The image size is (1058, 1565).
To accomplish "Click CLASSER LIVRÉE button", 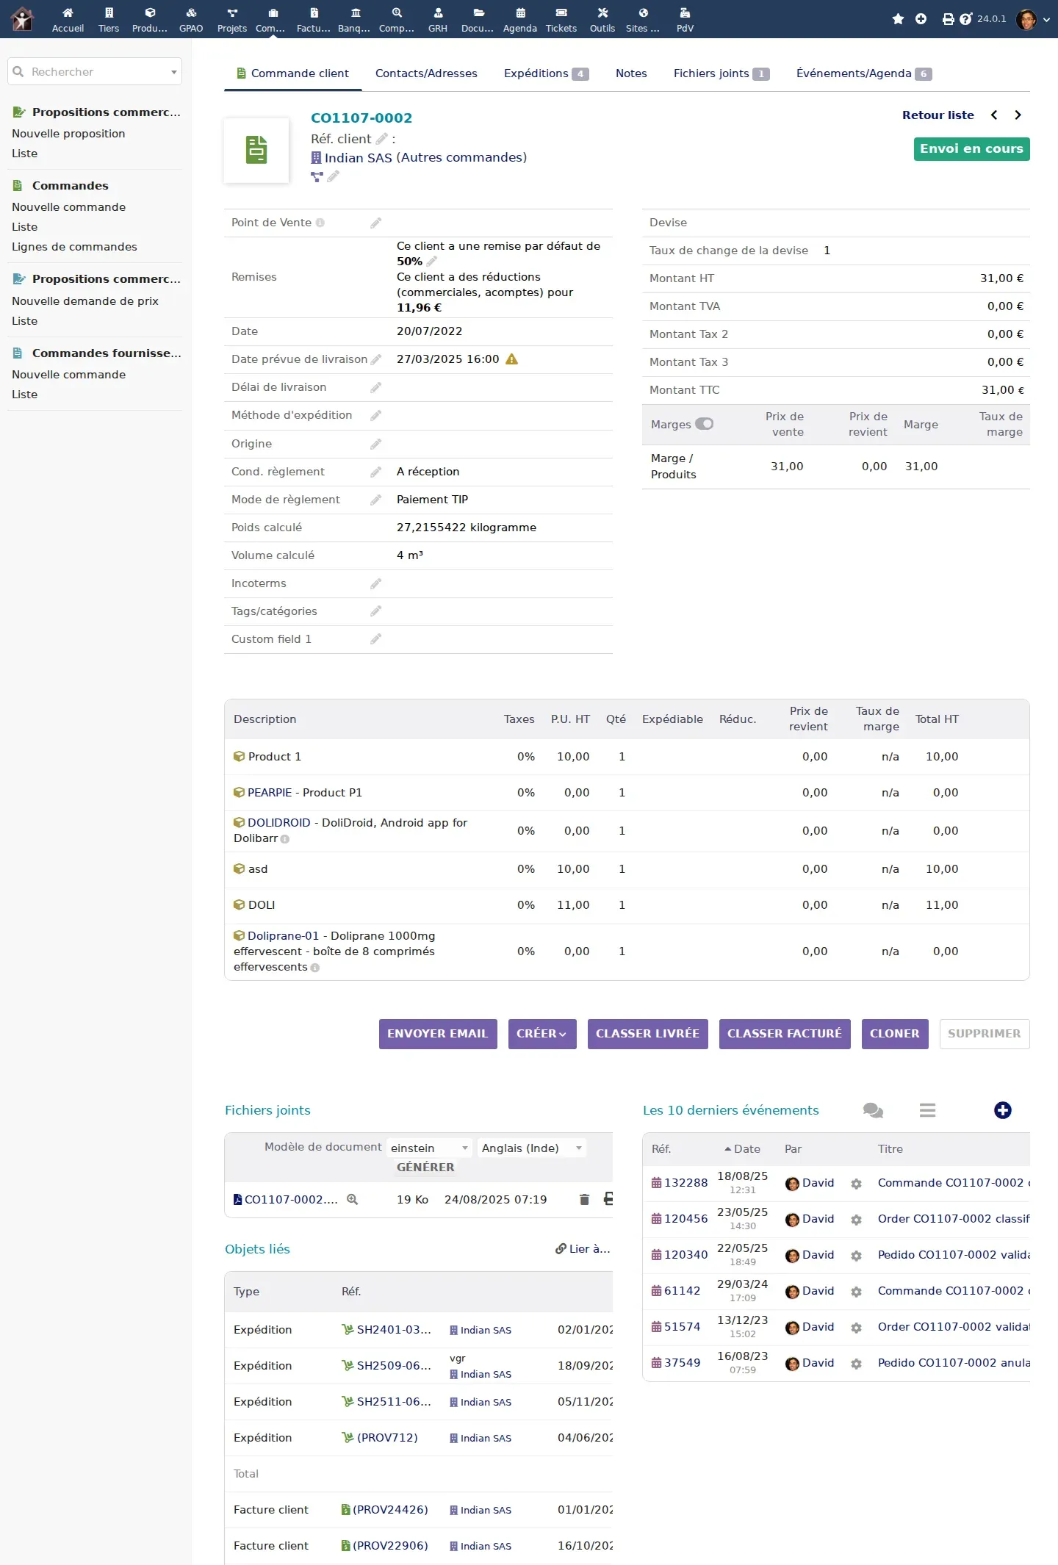I will point(648,1034).
